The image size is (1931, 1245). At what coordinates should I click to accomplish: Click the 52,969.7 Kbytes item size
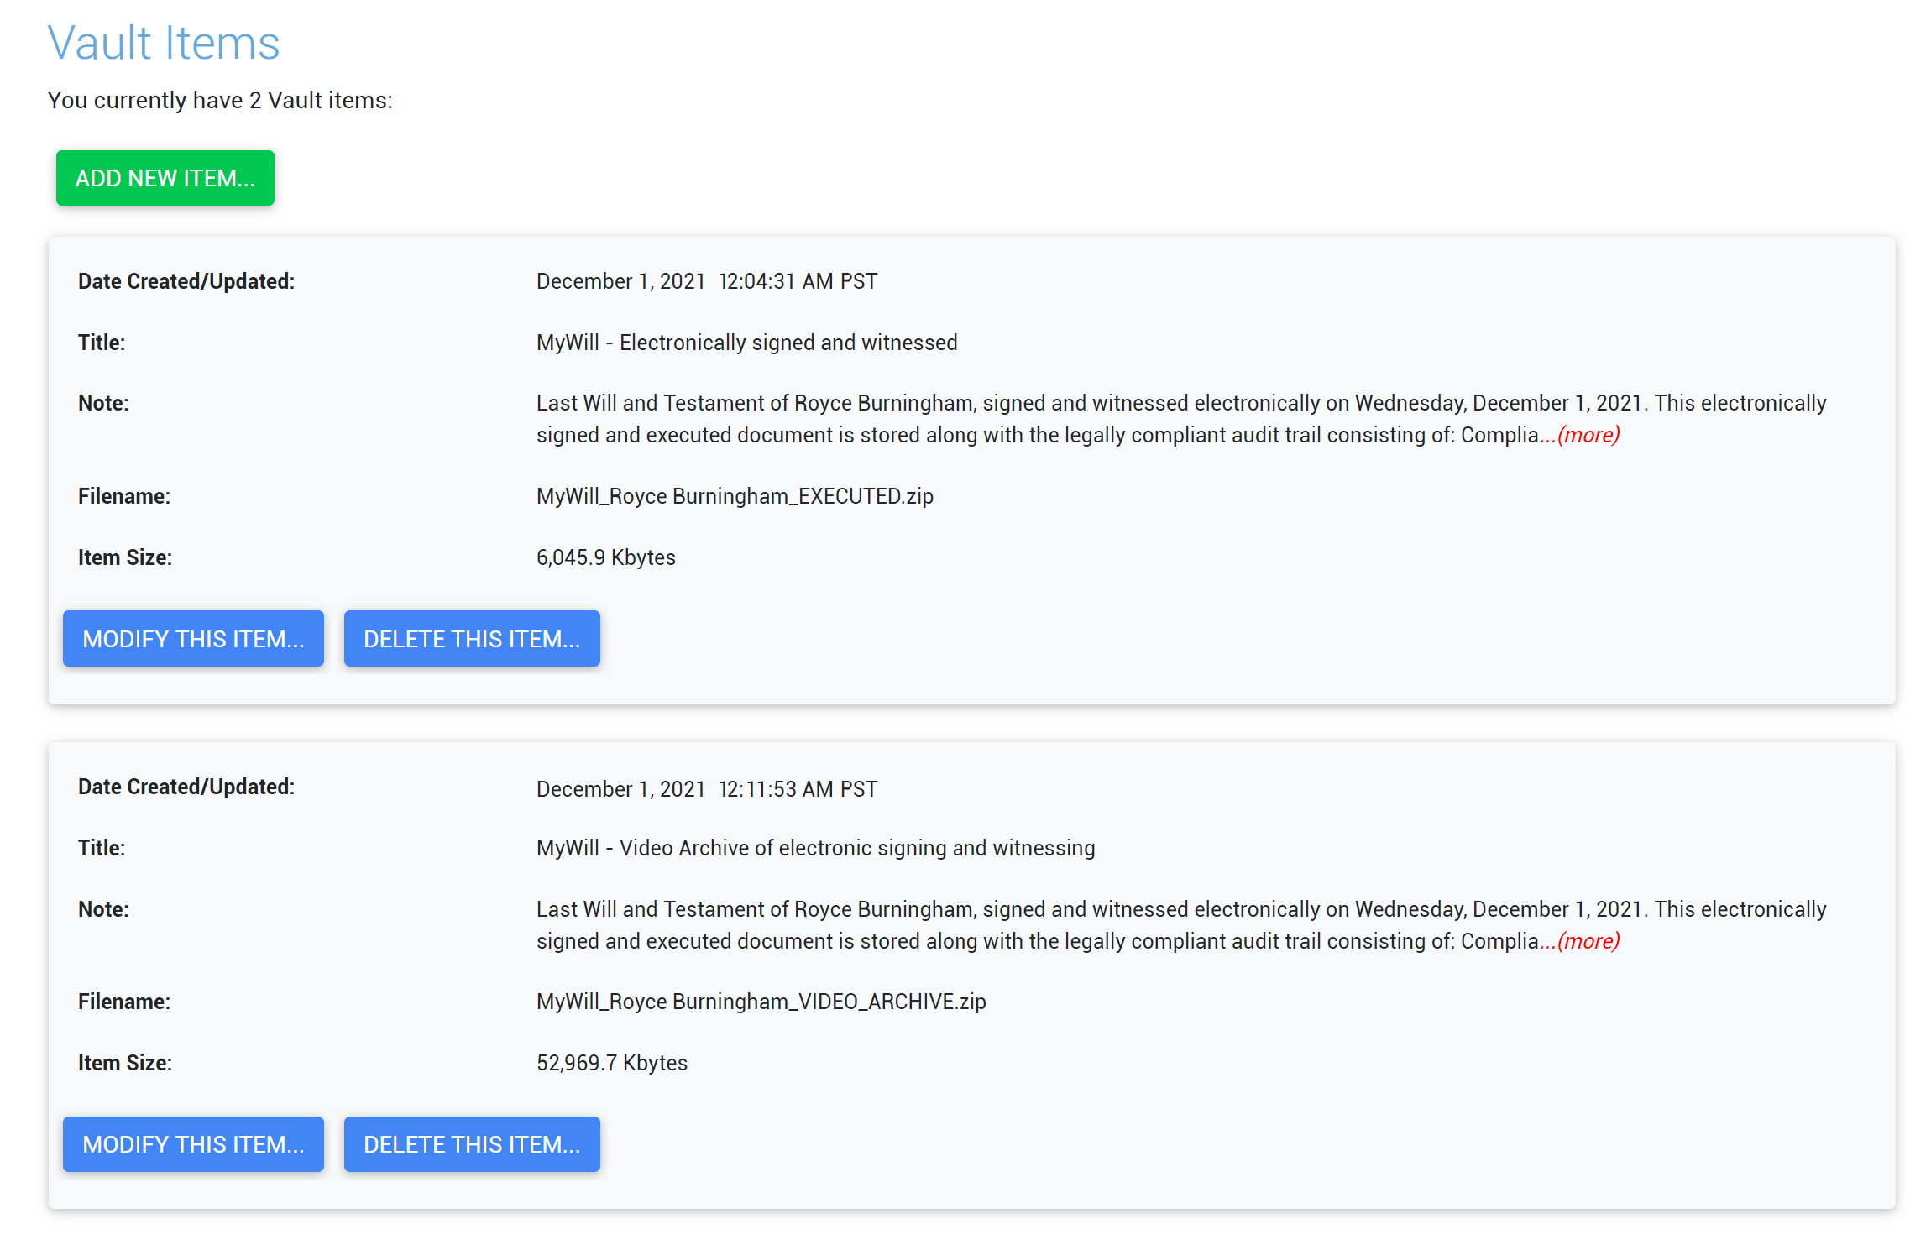611,1063
